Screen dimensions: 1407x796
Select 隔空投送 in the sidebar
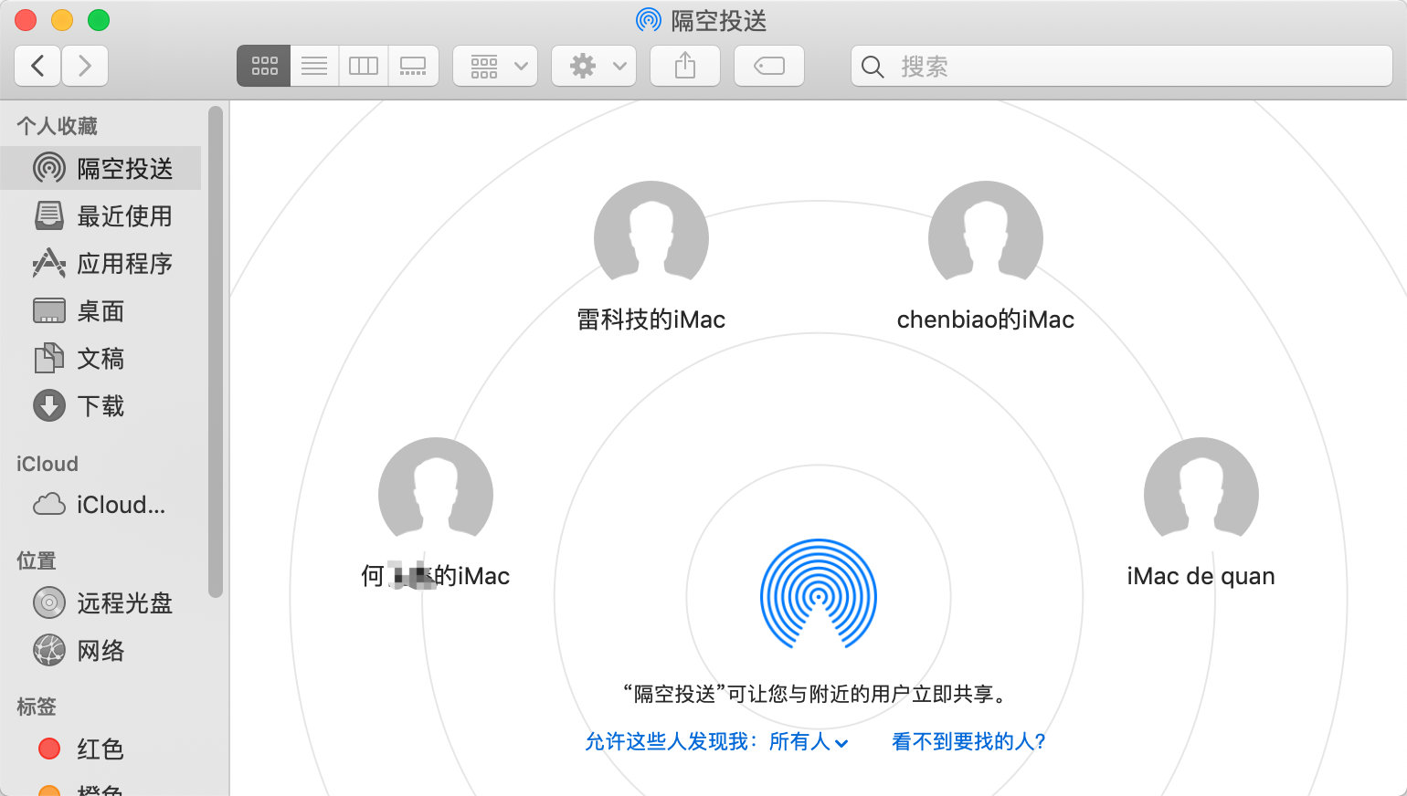tap(100, 168)
